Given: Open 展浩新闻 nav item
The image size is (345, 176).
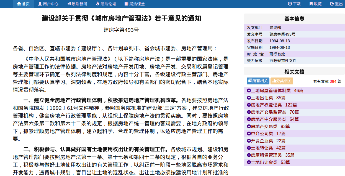Looking at the screenshot, I should (x=77, y=4).
